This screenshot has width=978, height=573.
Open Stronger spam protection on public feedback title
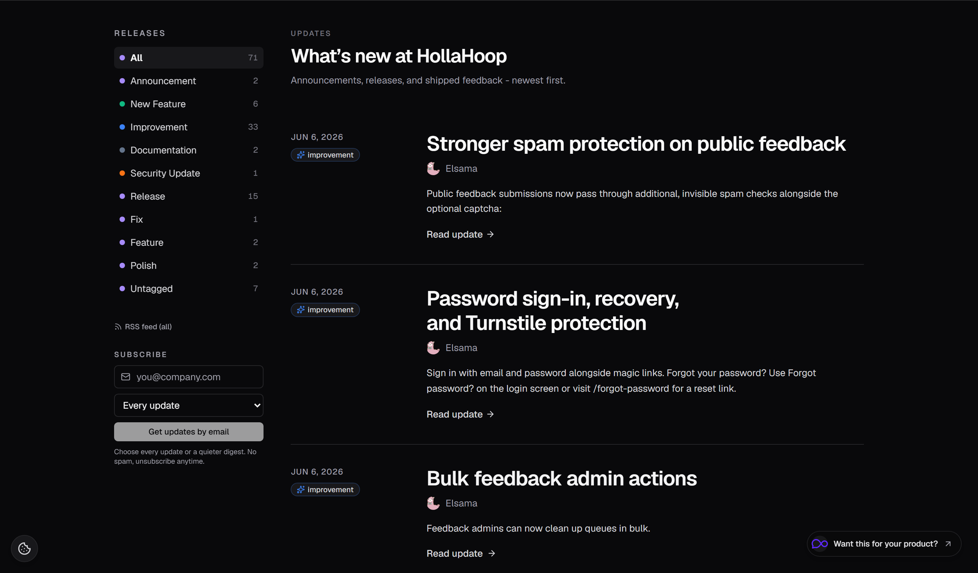coord(636,144)
